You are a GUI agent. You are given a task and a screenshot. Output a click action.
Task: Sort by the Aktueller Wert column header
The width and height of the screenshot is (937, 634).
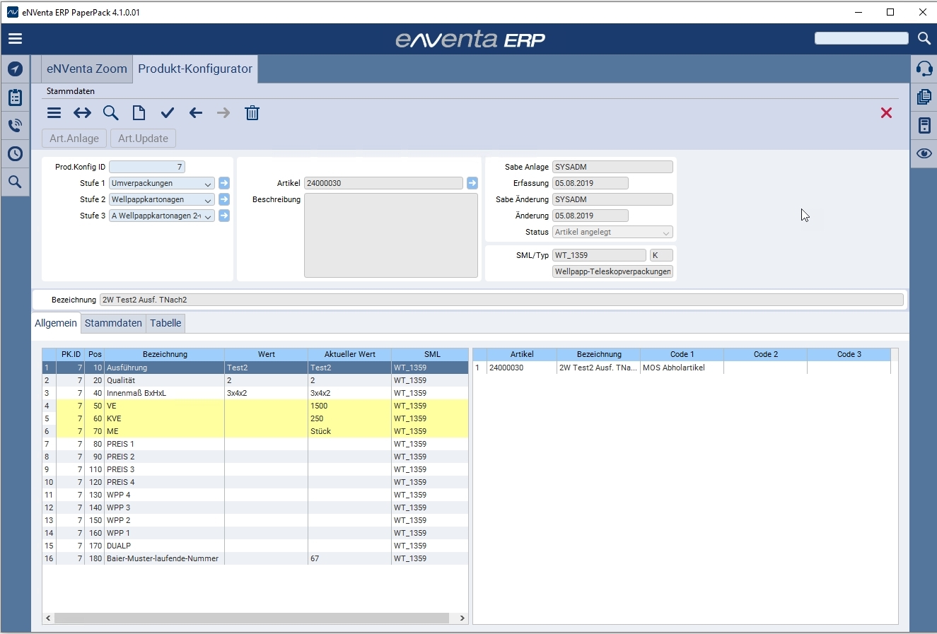coord(350,354)
